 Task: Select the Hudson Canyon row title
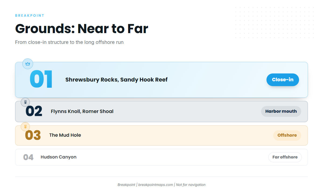coord(58,157)
